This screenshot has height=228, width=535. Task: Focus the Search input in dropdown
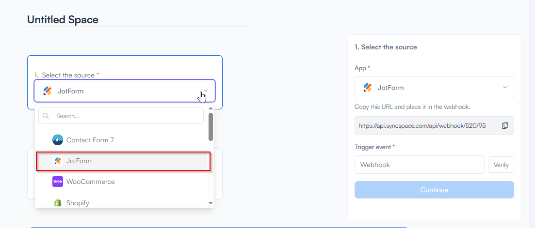(126, 116)
